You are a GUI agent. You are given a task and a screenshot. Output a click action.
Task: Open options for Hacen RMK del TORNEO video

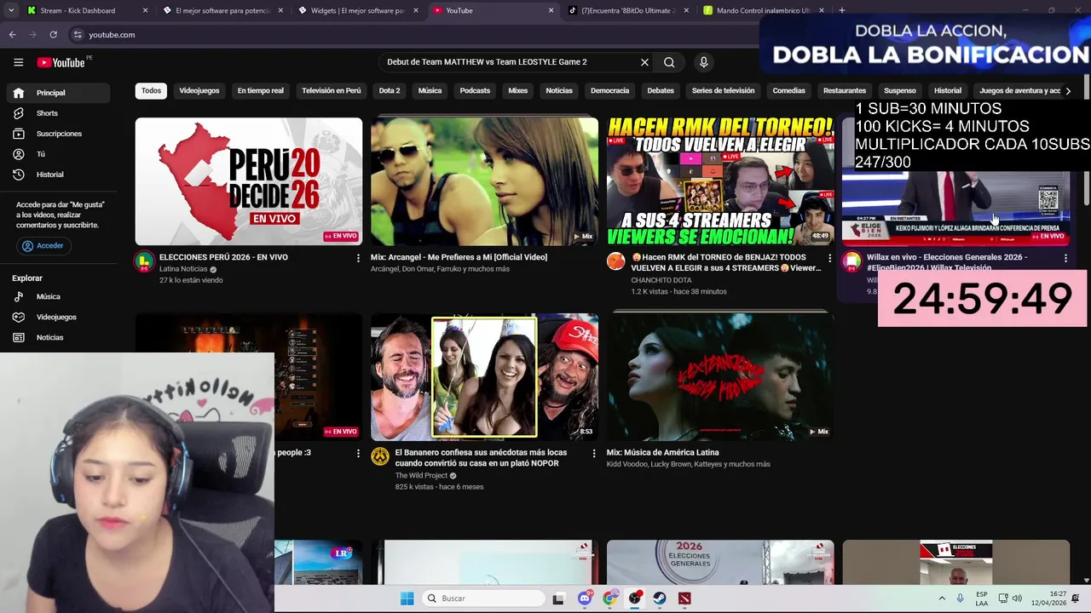tap(829, 258)
